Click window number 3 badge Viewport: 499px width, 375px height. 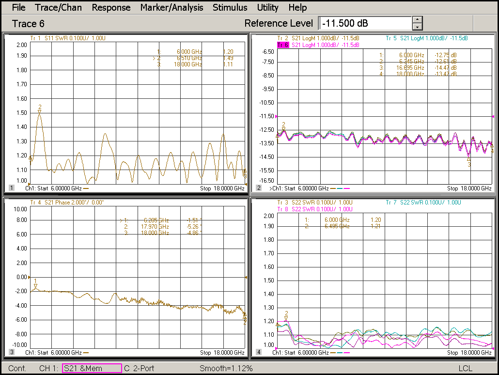(12, 352)
